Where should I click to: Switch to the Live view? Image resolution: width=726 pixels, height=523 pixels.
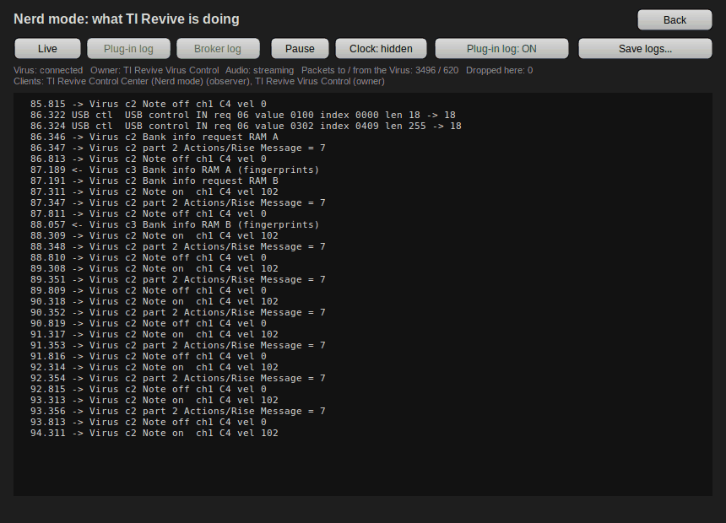tap(47, 49)
